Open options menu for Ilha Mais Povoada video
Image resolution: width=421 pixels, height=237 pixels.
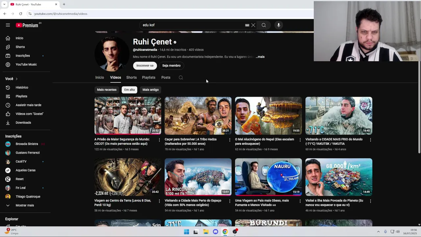370,201
